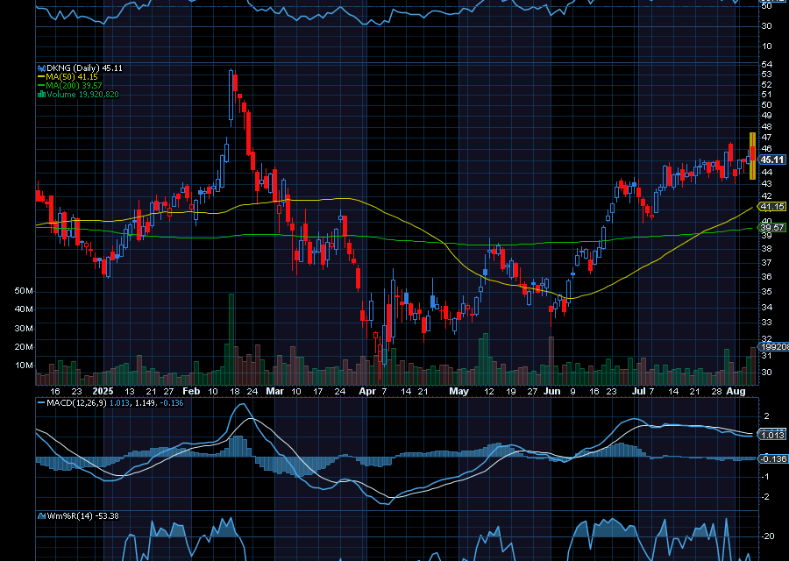Click the 33 price axis label

[x=766, y=322]
